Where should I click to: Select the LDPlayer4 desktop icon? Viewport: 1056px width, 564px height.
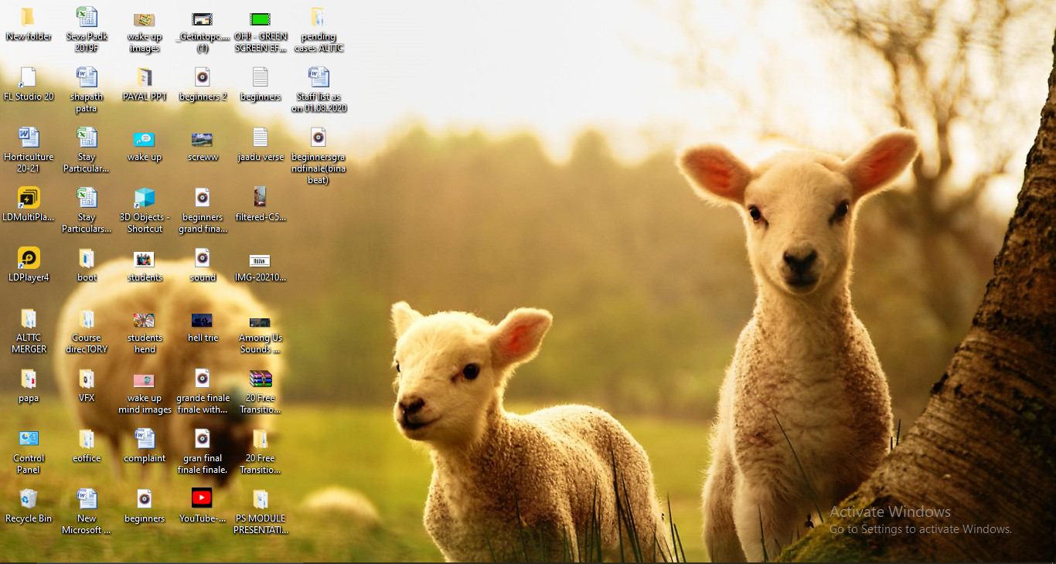pyautogui.click(x=29, y=258)
